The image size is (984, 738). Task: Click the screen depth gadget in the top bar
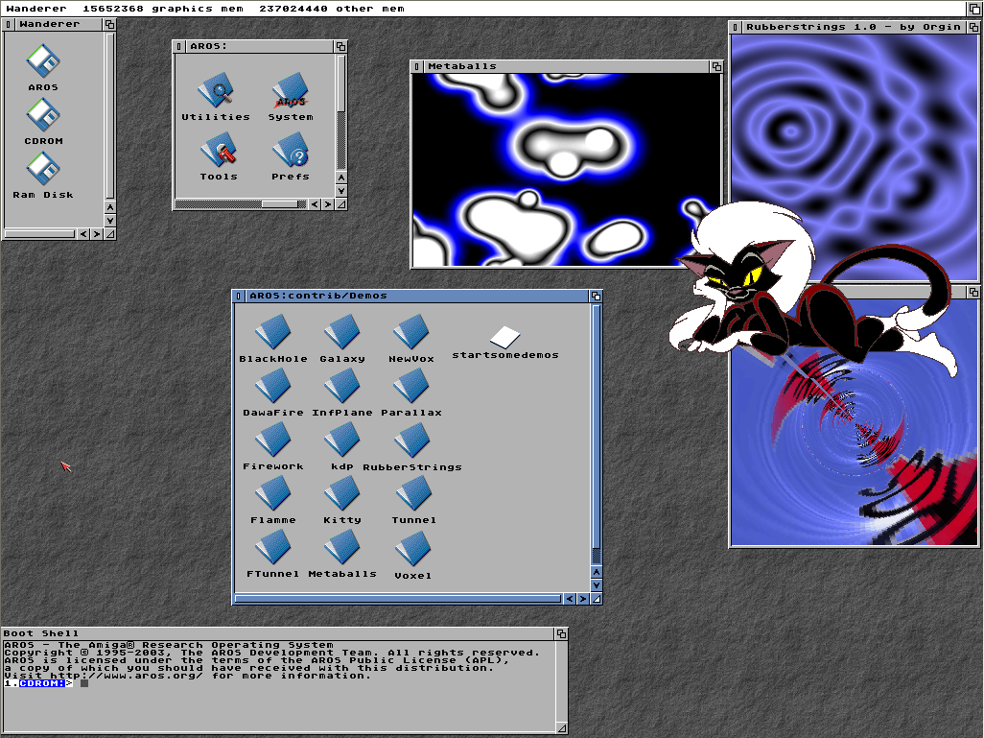coord(975,9)
